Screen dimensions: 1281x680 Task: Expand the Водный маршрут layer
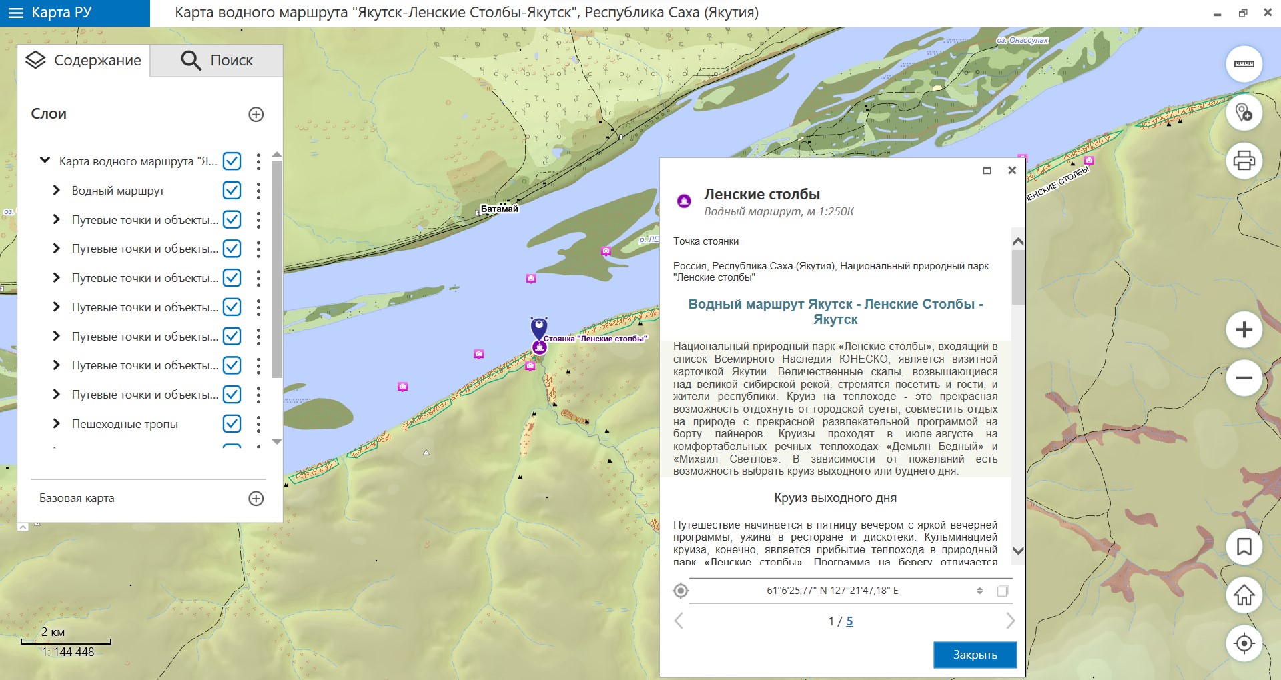coord(57,191)
